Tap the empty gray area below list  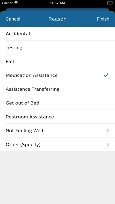57,178
